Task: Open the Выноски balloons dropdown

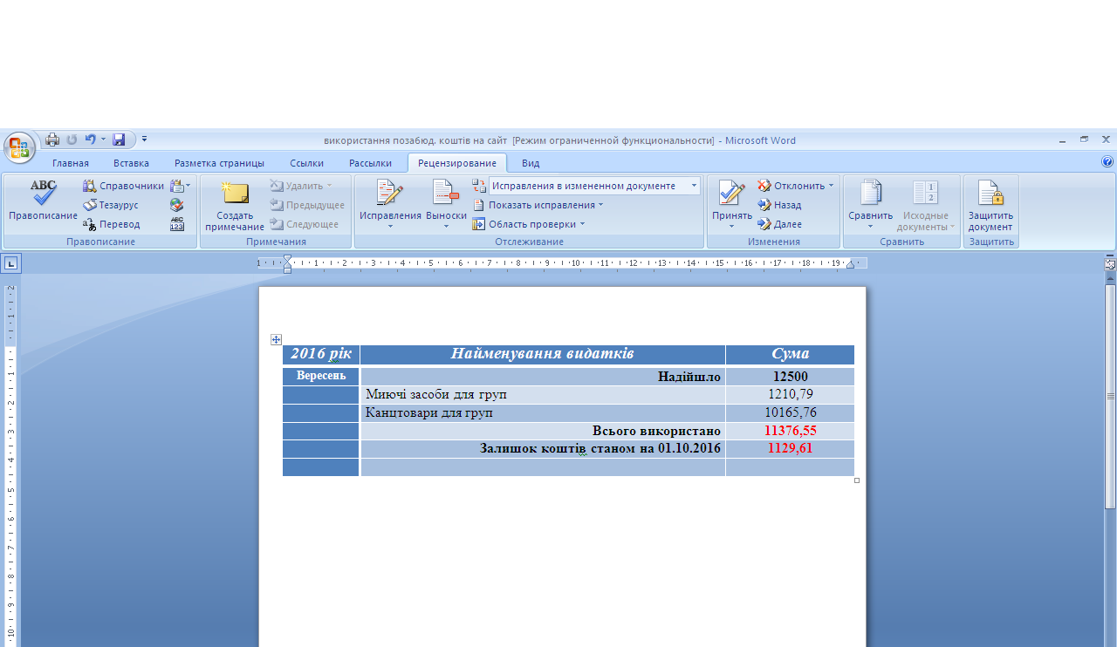Action: click(x=446, y=206)
